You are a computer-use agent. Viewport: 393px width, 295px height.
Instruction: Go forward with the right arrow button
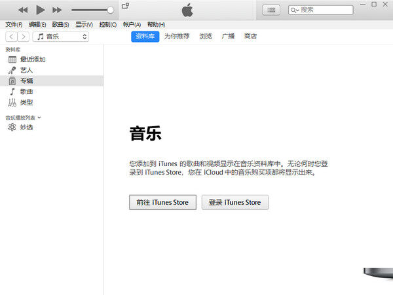pos(24,37)
